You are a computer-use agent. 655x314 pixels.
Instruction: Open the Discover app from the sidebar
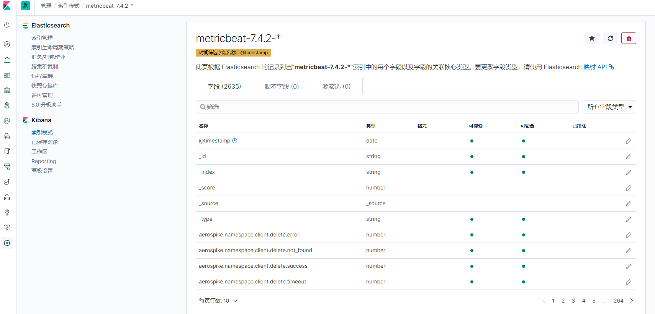click(x=7, y=44)
